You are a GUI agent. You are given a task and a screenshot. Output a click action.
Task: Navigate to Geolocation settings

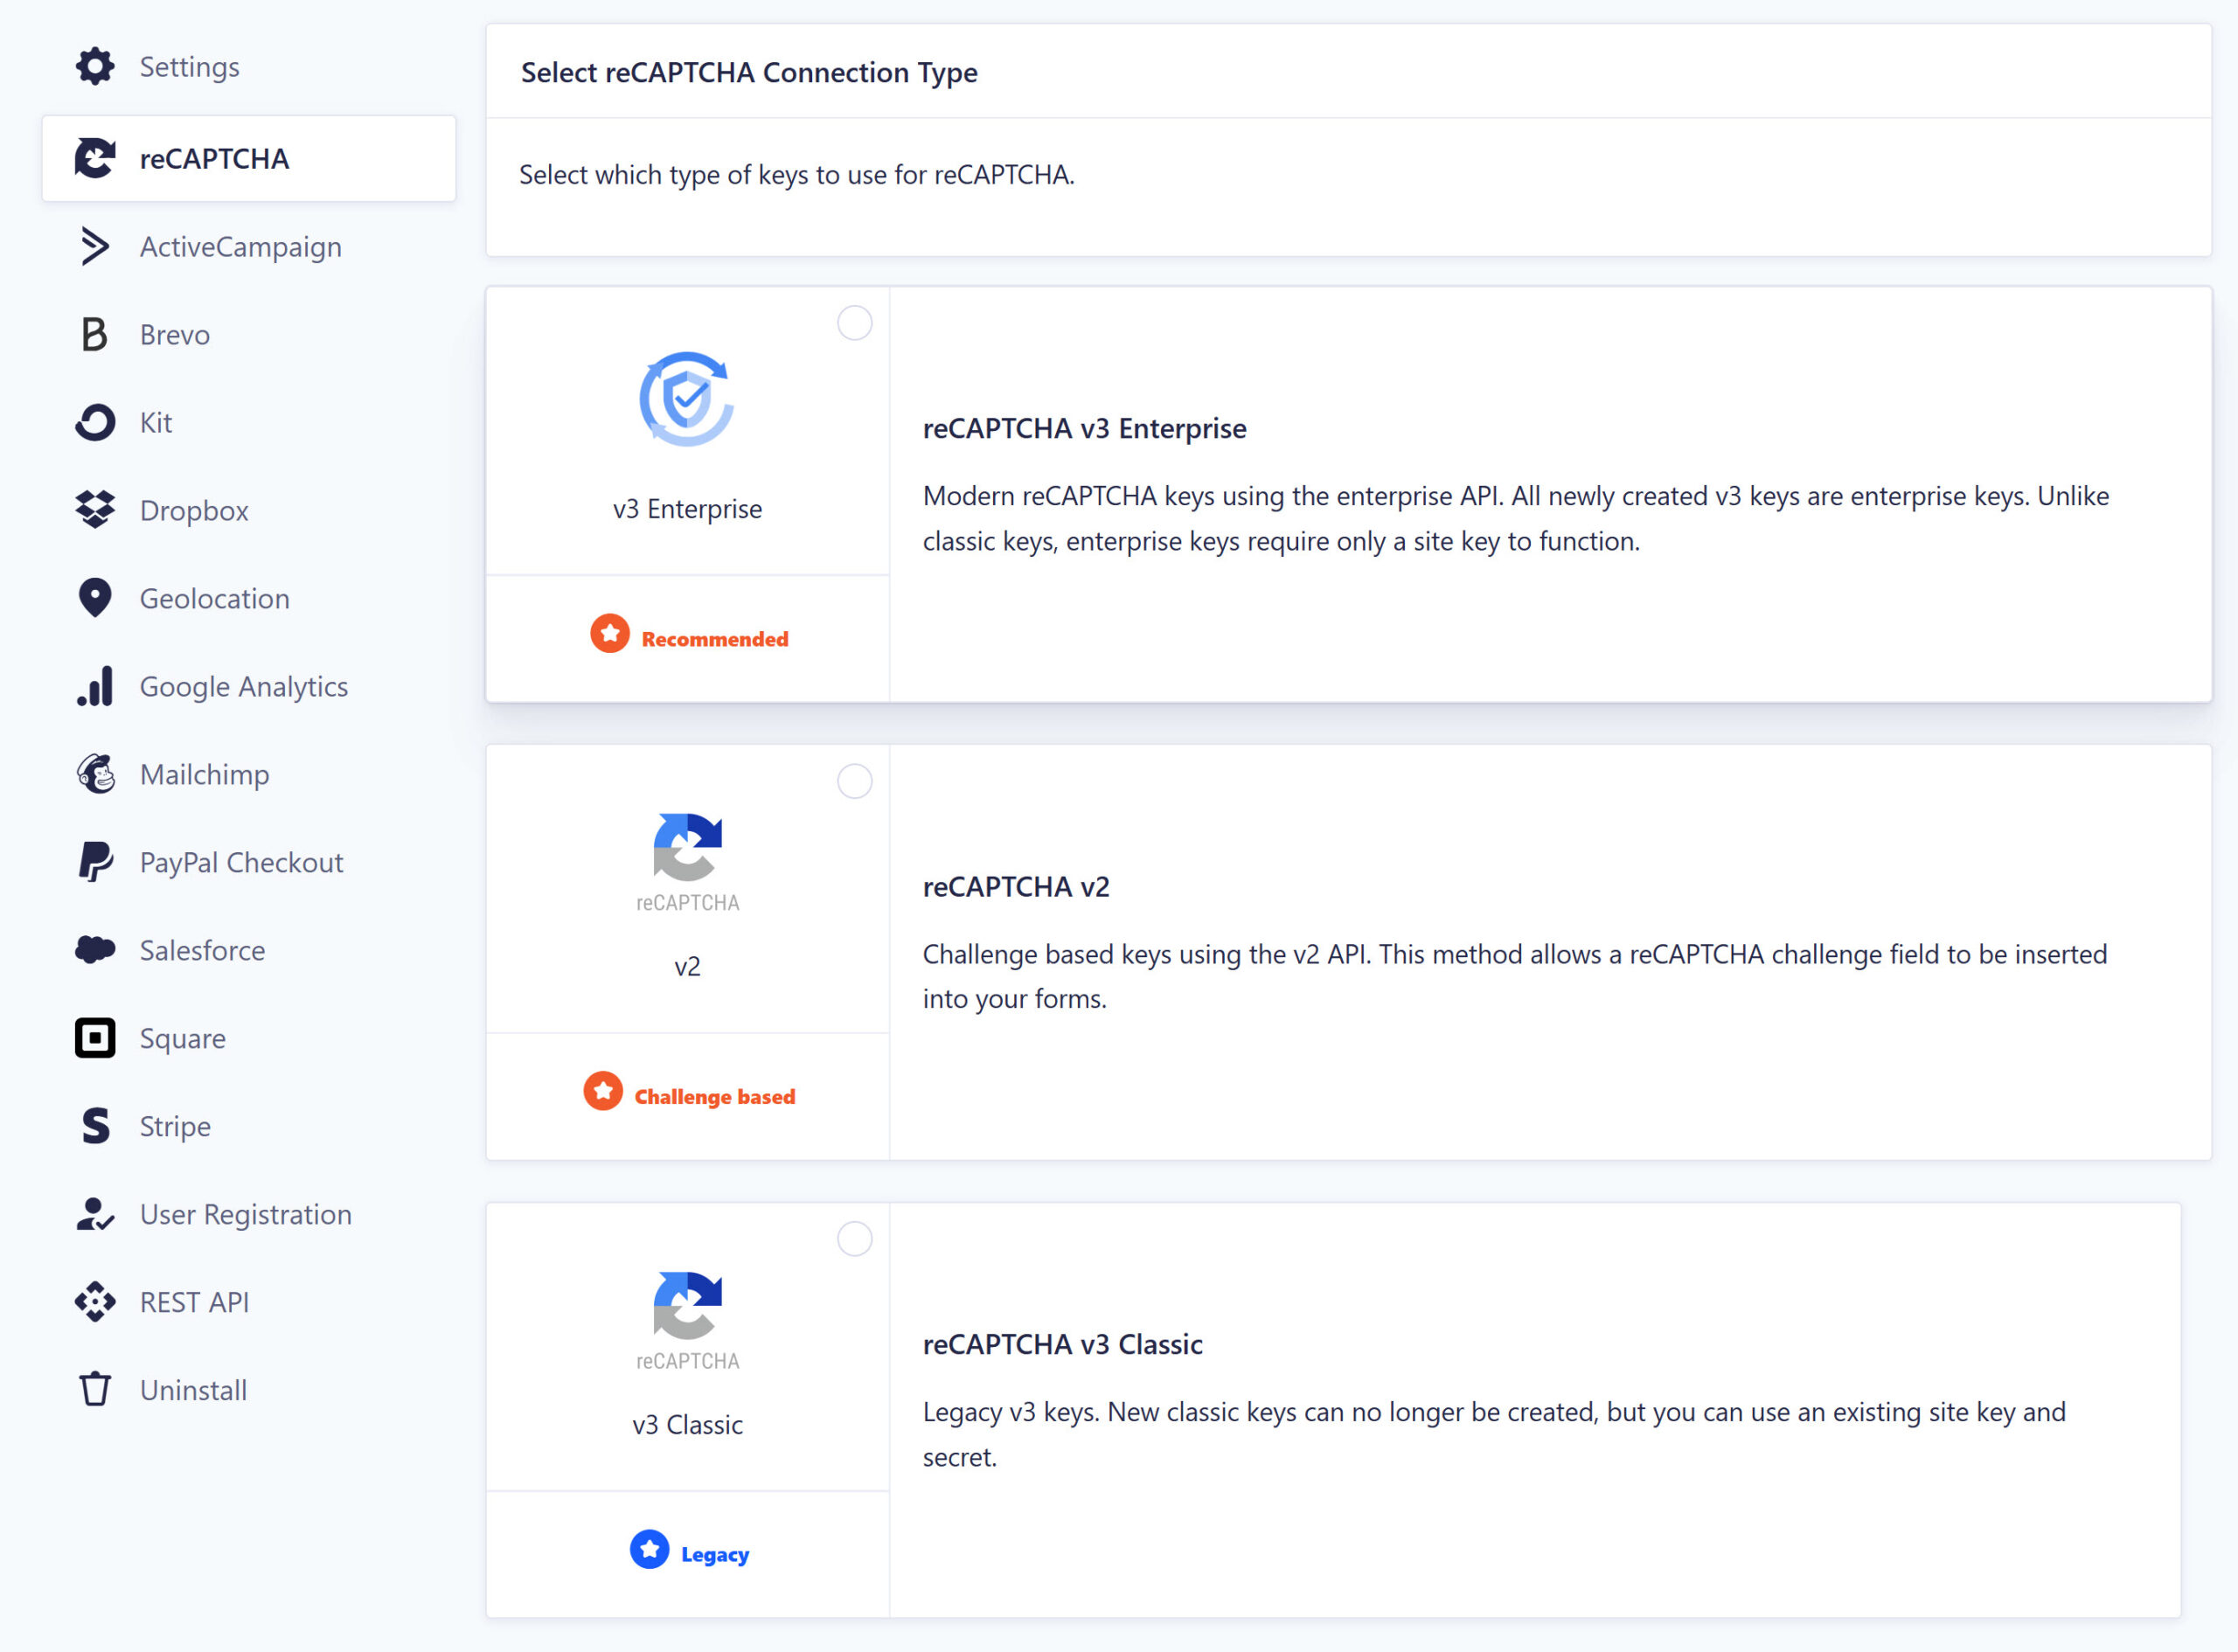(249, 598)
